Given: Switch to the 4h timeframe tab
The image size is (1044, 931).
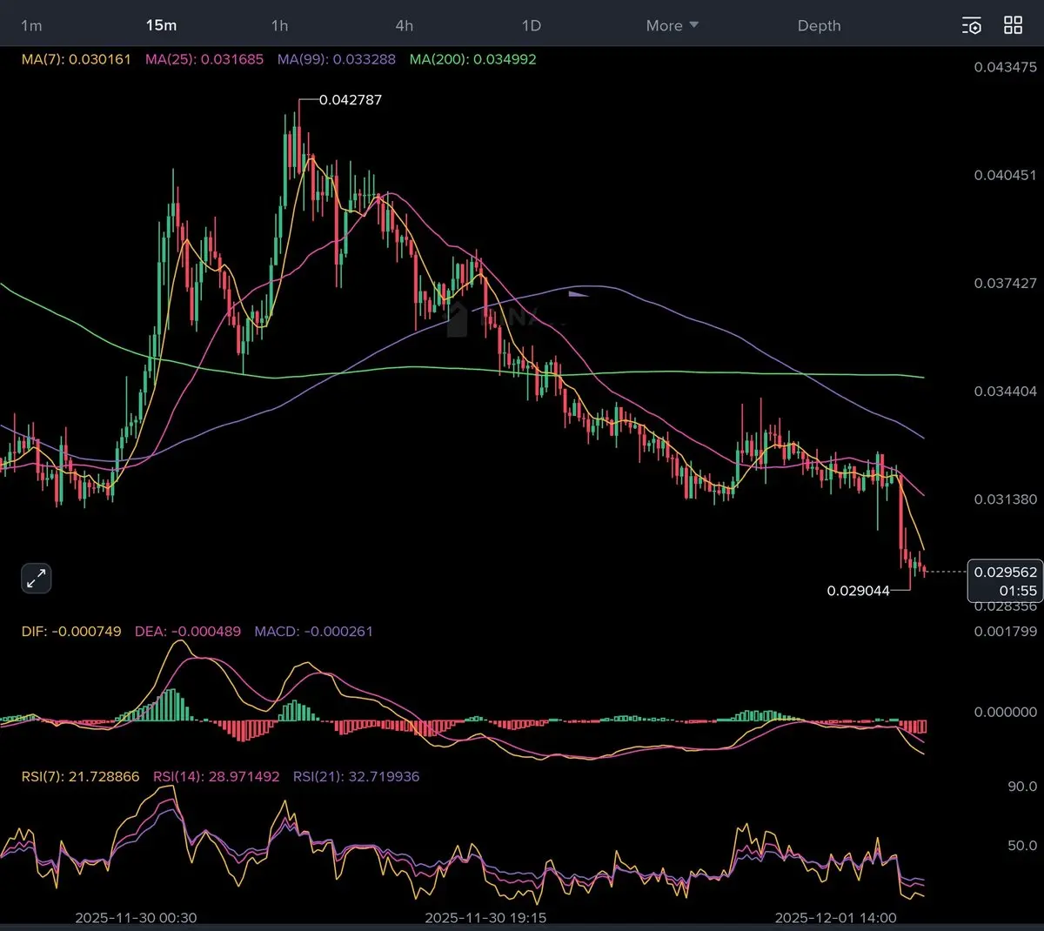Looking at the screenshot, I should pos(405,25).
